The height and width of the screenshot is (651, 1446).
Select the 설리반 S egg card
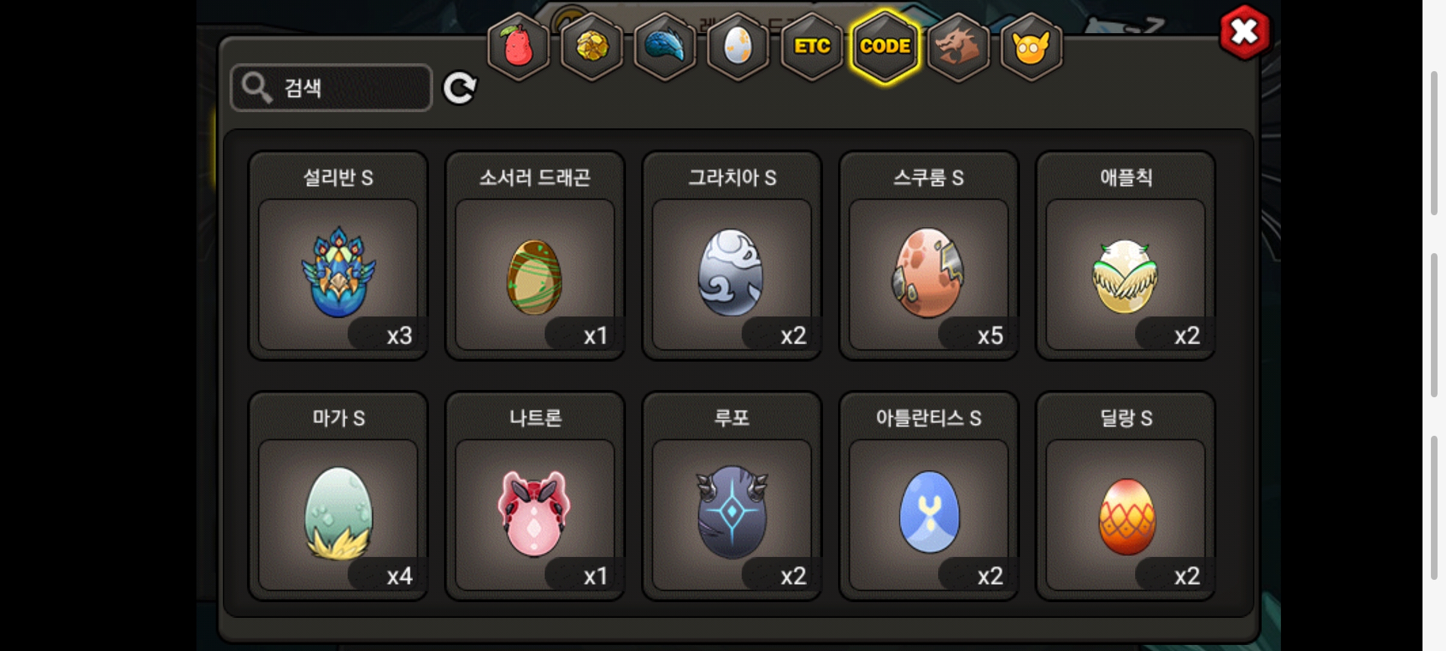338,256
